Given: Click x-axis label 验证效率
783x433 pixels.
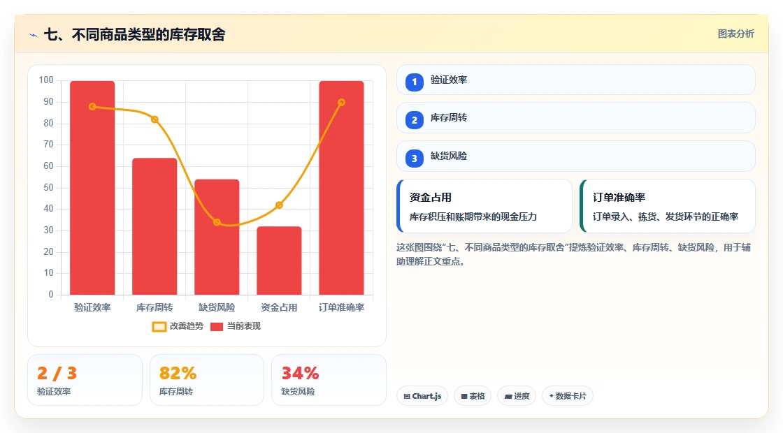Looking at the screenshot, I should click(x=92, y=307).
